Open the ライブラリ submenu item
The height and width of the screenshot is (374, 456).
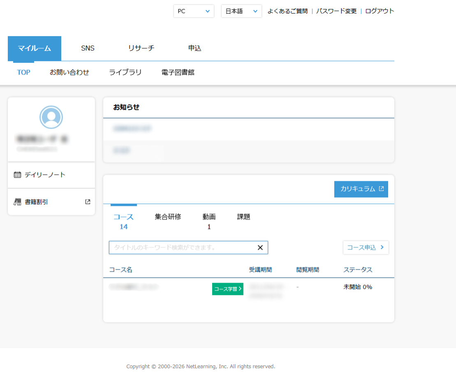coord(125,72)
